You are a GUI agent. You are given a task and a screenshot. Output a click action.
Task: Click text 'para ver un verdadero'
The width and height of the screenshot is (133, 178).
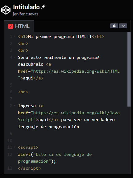(x=88, y=120)
